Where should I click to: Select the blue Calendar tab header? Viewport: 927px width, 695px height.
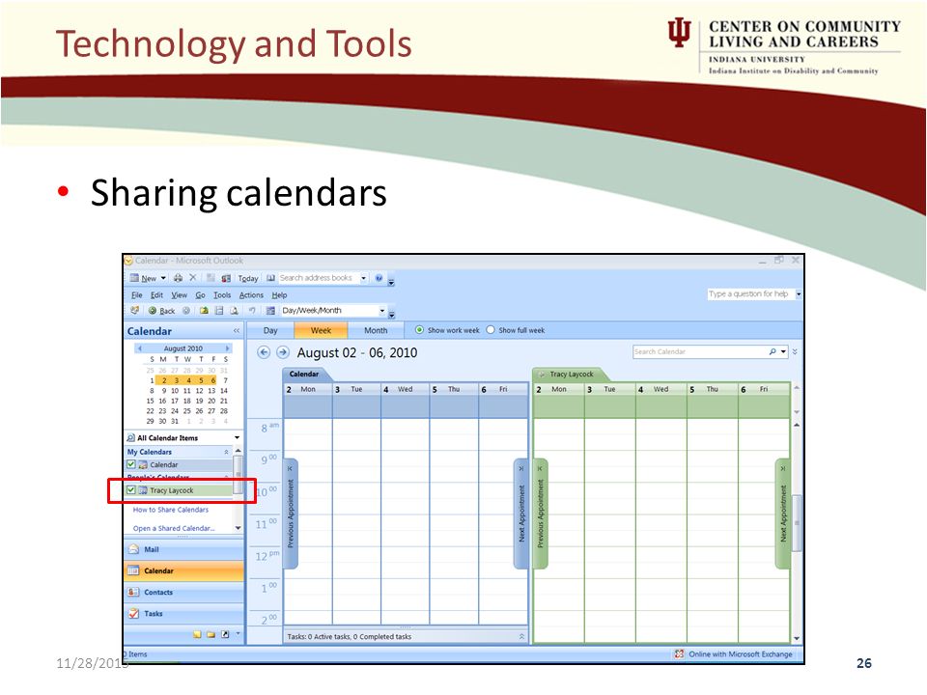tap(304, 375)
